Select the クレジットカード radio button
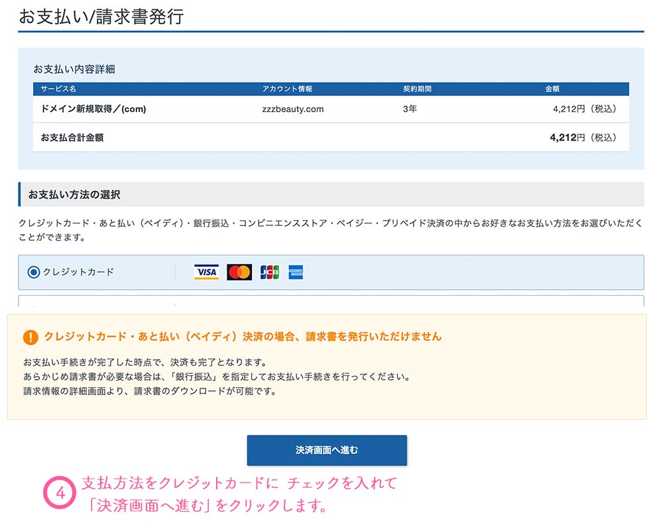663x527 pixels. tap(34, 272)
